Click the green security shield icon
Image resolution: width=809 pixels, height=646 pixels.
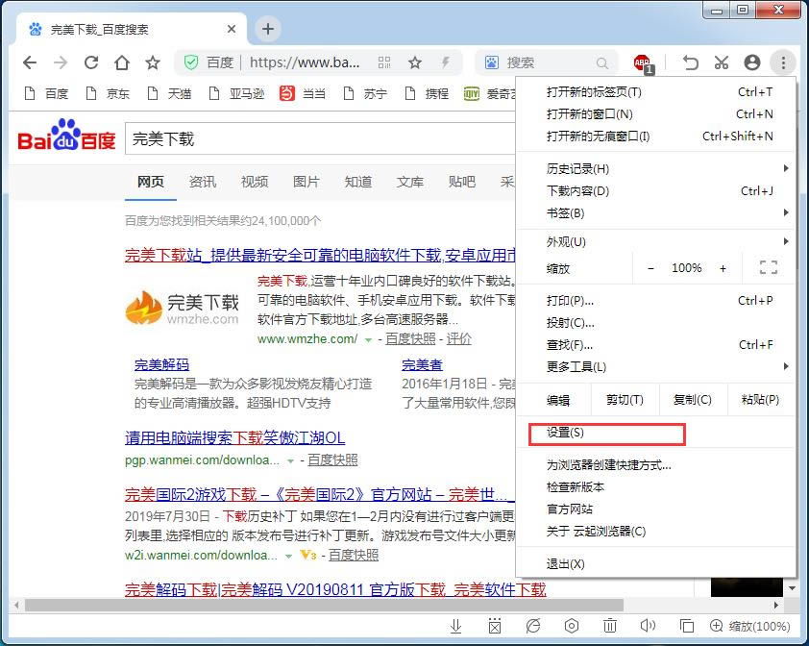click(191, 62)
